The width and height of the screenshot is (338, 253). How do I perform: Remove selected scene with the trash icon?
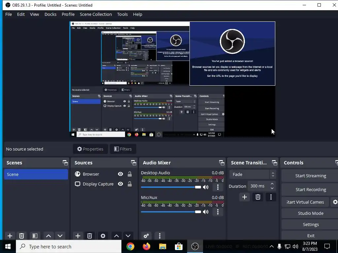tap(21, 236)
